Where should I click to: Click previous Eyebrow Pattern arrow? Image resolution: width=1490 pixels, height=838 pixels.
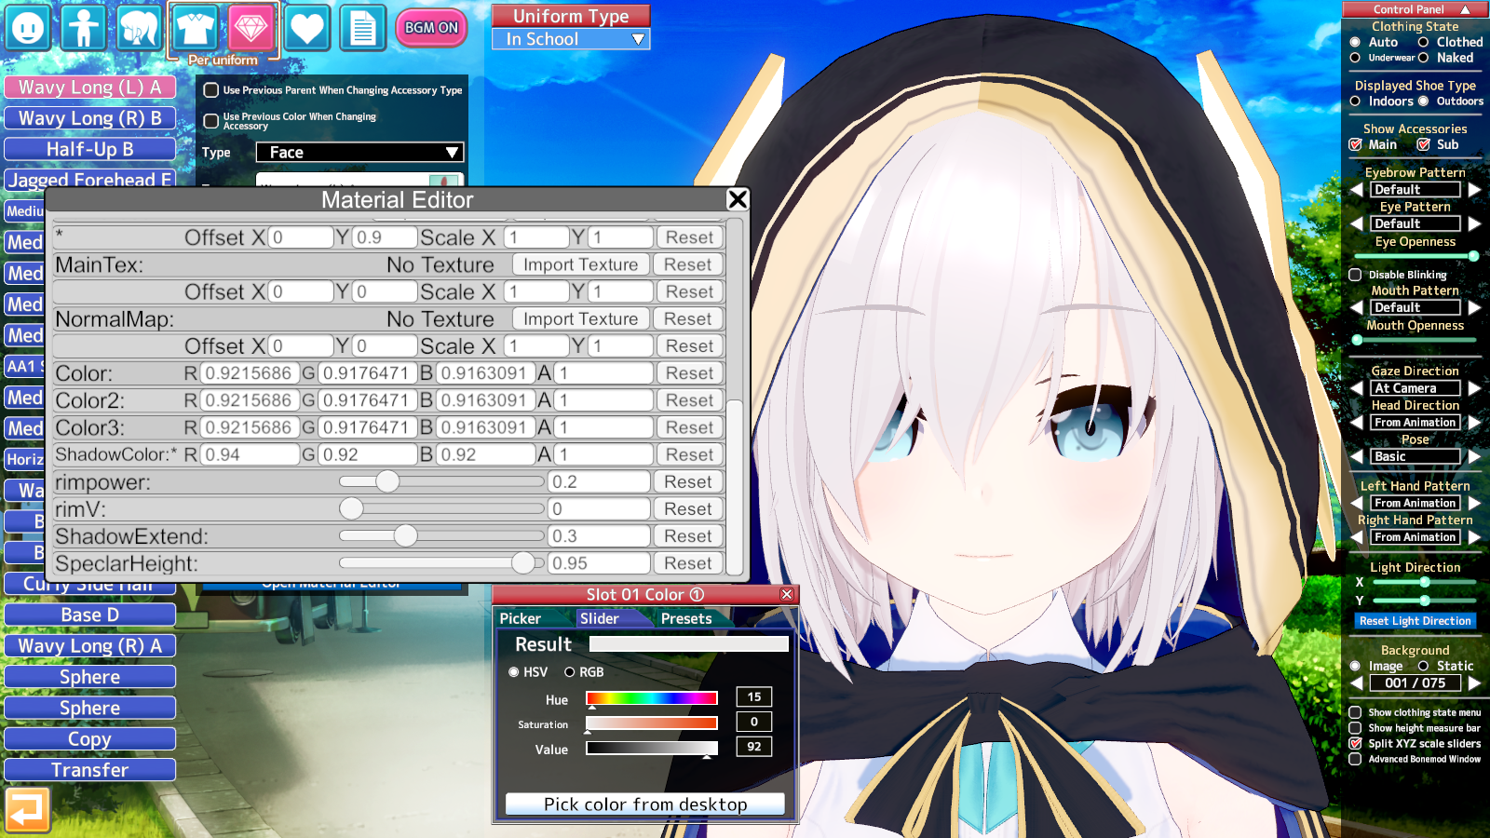(x=1357, y=190)
